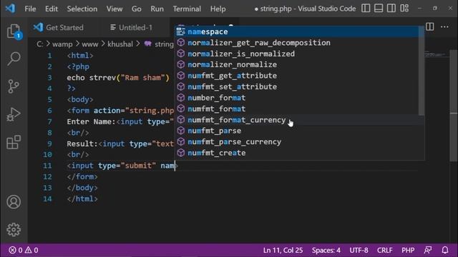
Task: Place cursor on closing html tag
Action: click(x=82, y=198)
